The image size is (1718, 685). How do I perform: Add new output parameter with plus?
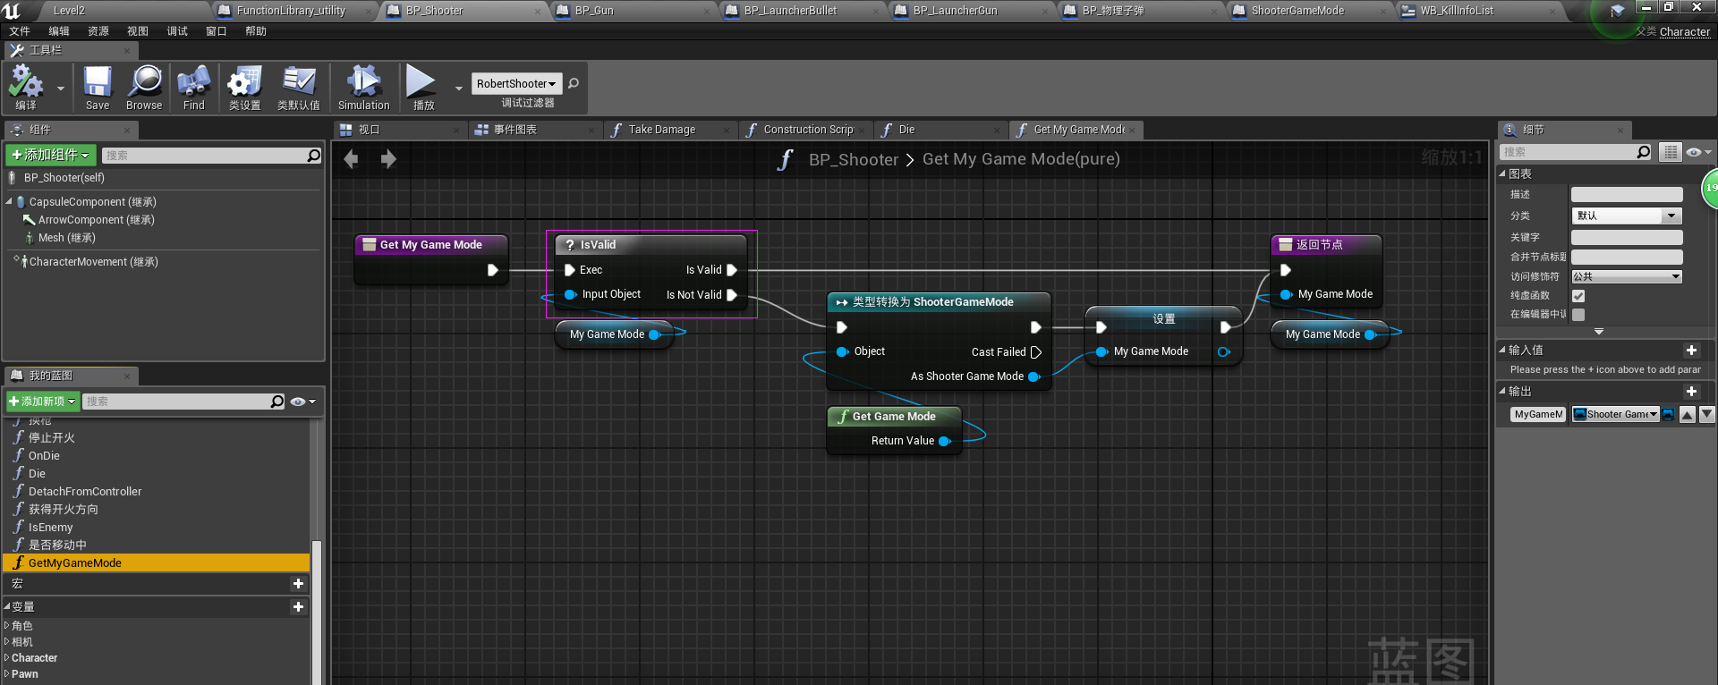pos(1691,391)
